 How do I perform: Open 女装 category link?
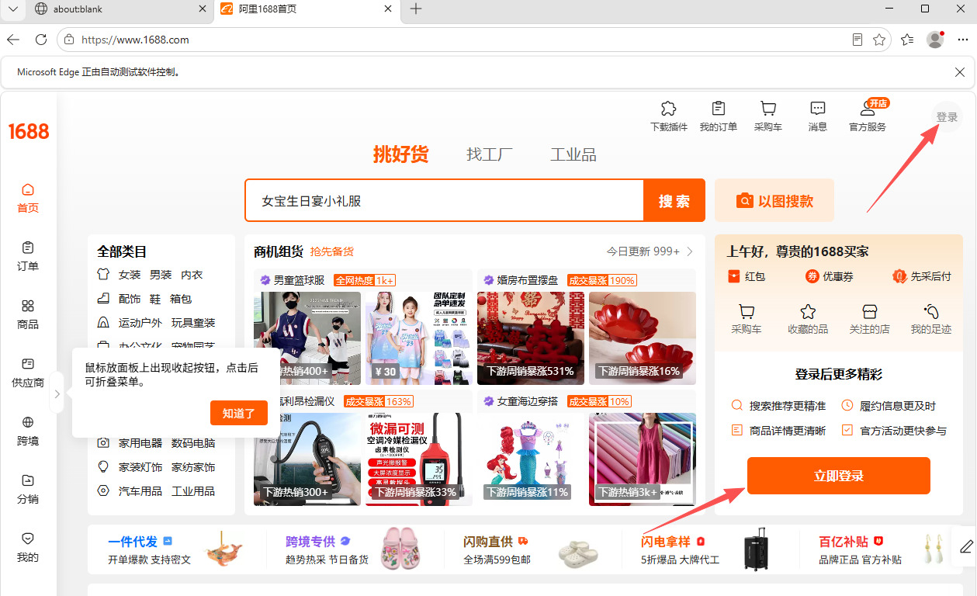pyautogui.click(x=130, y=275)
